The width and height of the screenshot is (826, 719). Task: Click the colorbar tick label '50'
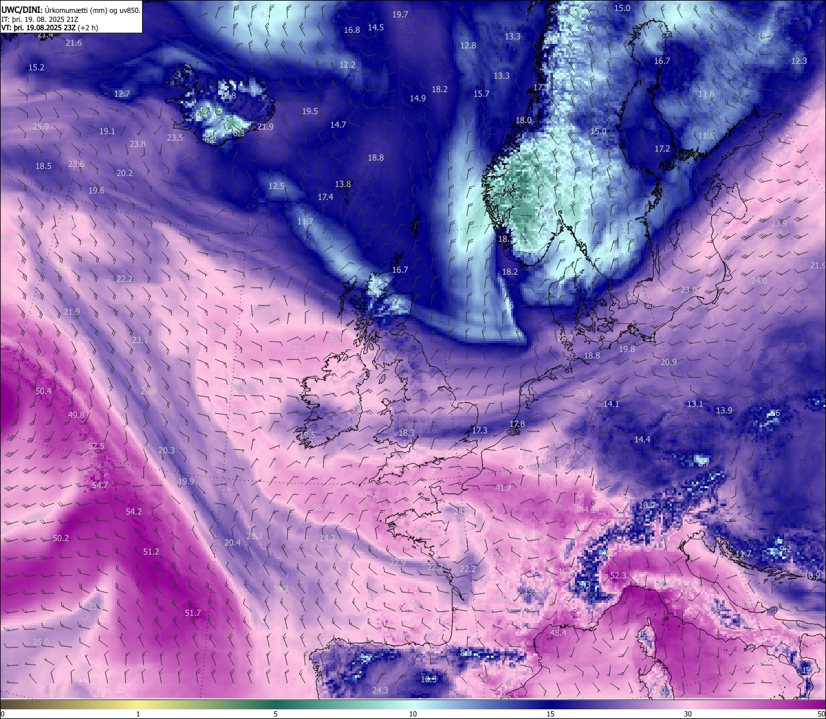coord(821,714)
